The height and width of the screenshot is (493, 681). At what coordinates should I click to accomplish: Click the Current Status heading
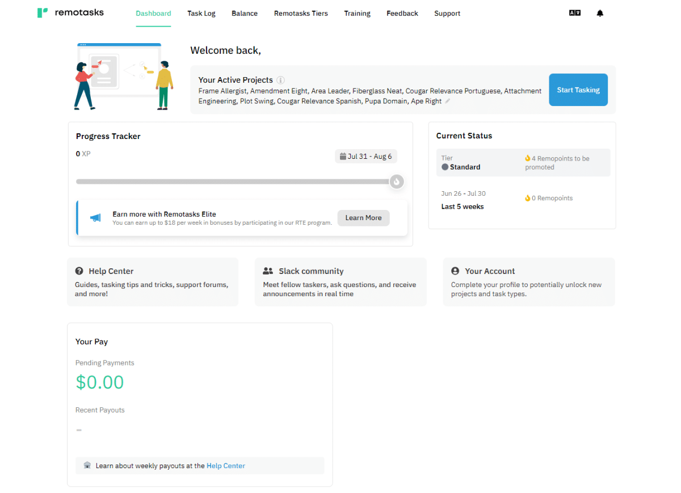464,136
